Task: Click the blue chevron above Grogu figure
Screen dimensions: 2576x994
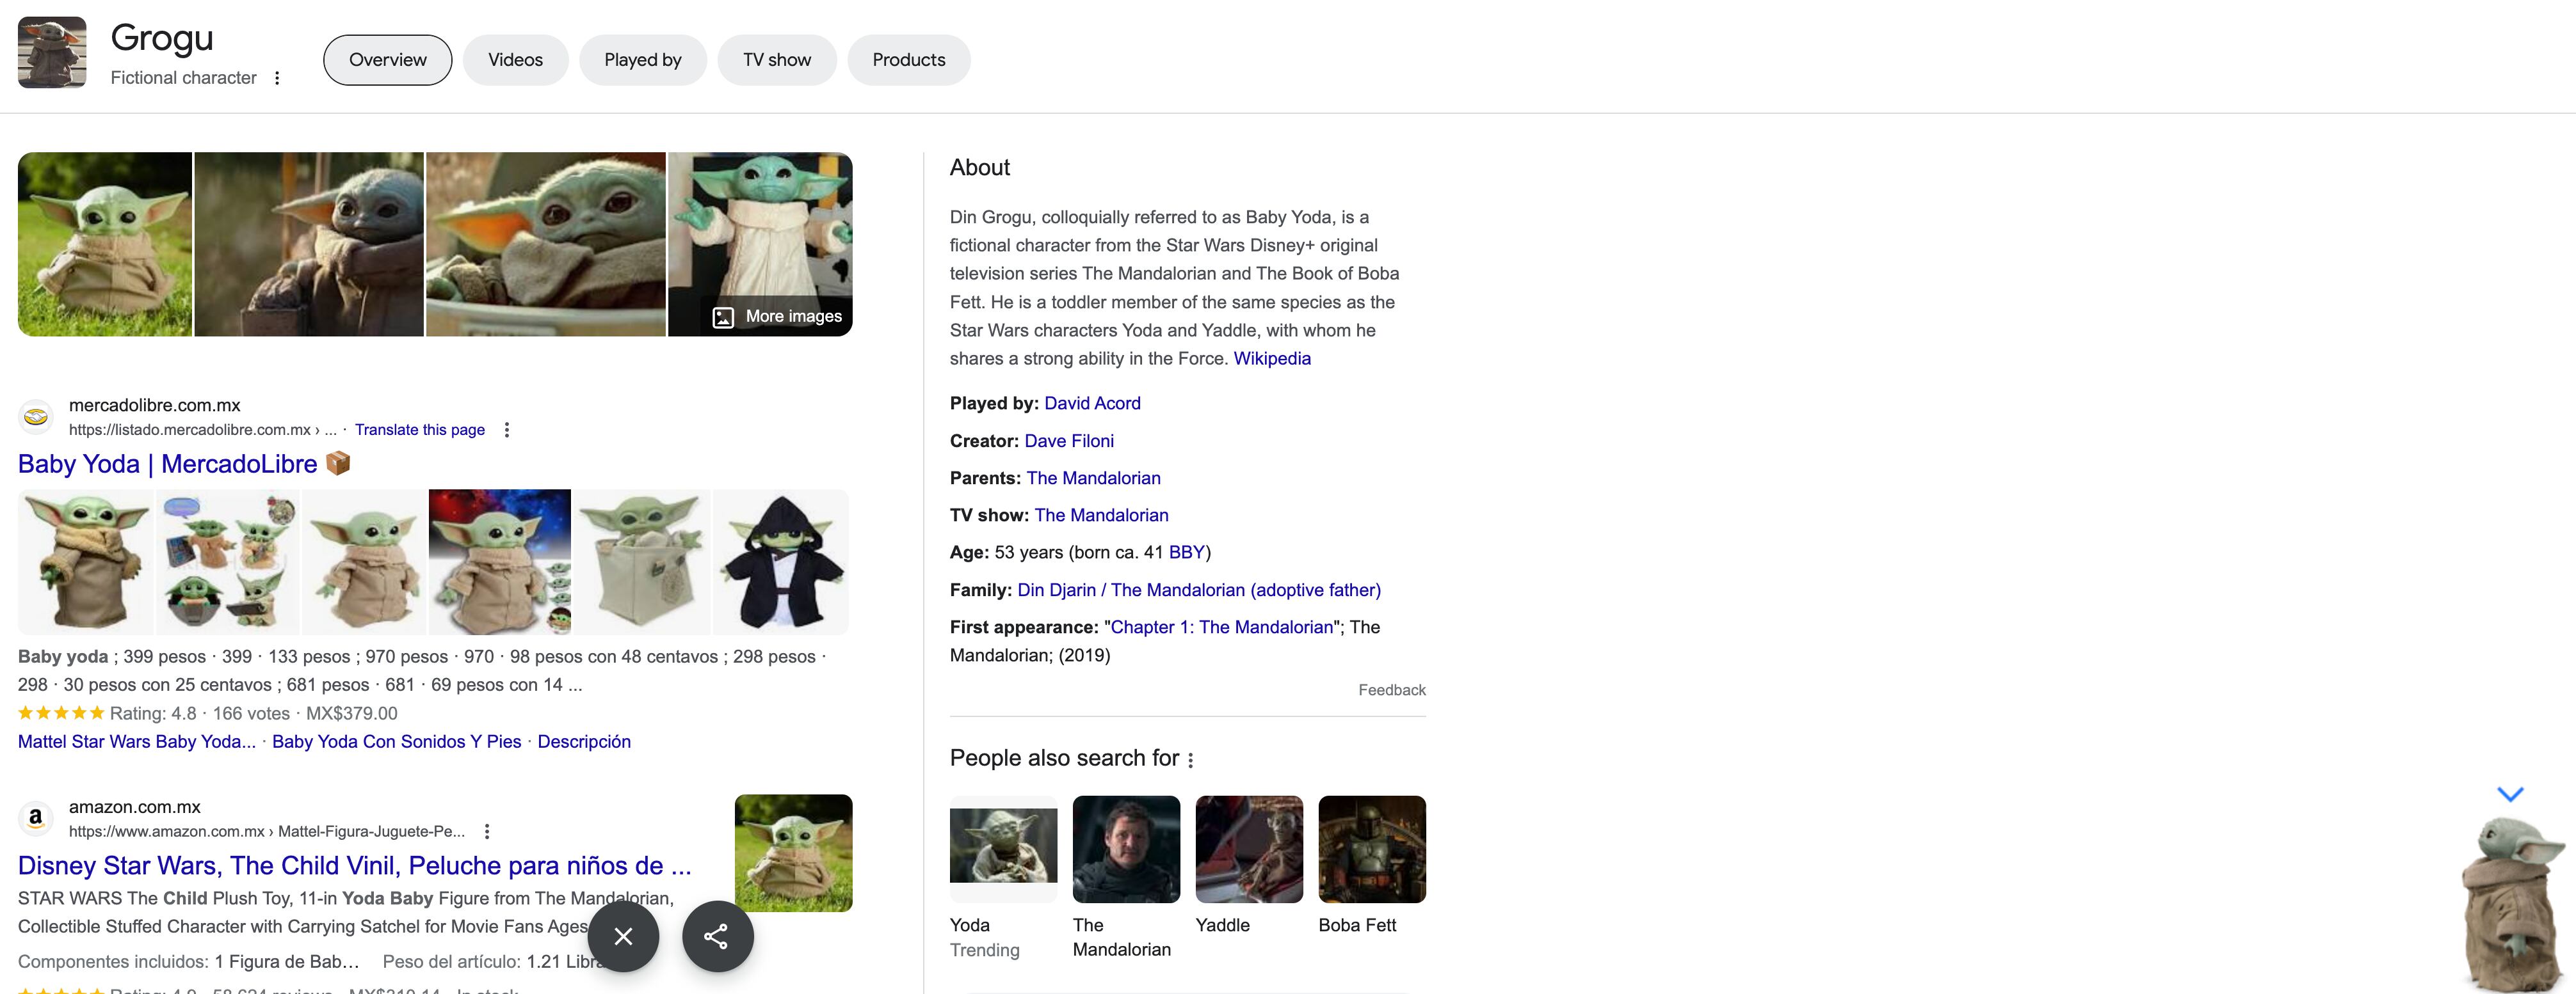Action: [x=2510, y=794]
